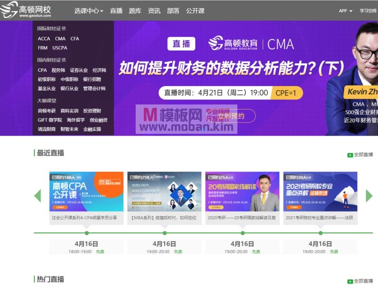Select FRM in certificate sidebar
Screen dimensions: 378x289
pyautogui.click(x=43, y=48)
